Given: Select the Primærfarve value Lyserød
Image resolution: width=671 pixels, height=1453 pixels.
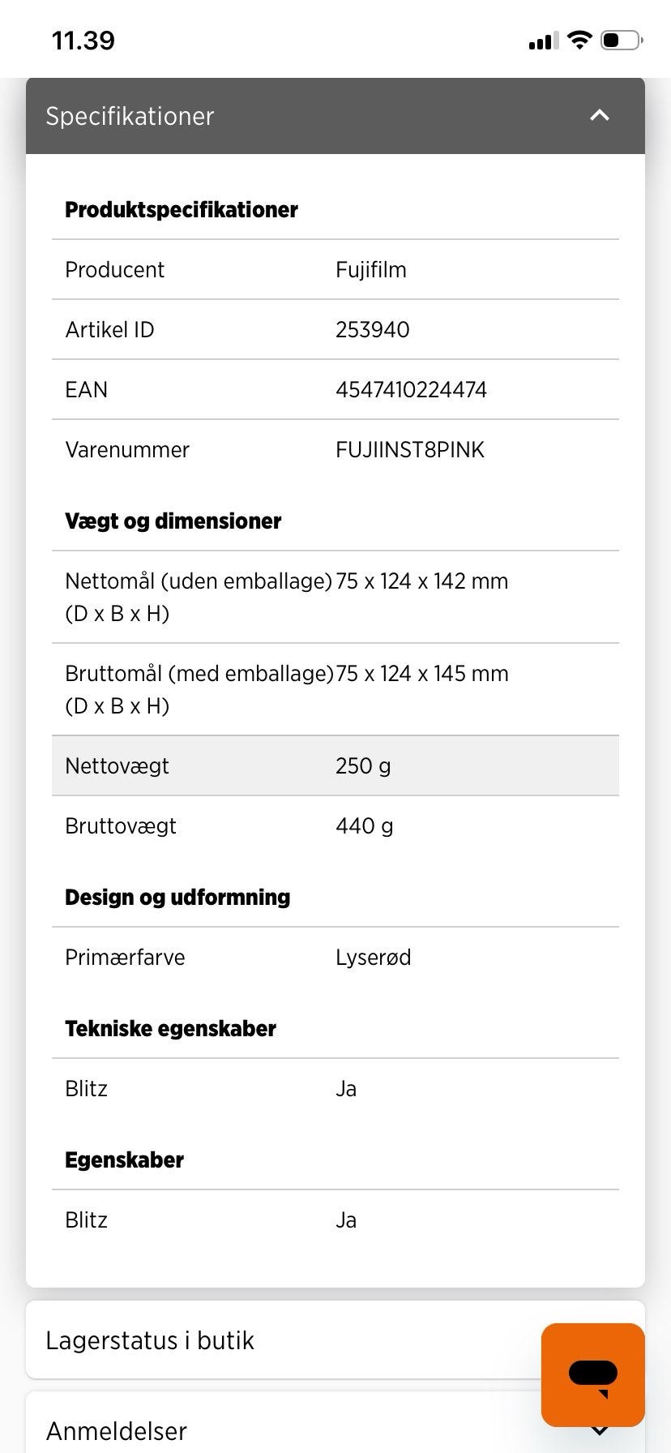Looking at the screenshot, I should tap(374, 958).
